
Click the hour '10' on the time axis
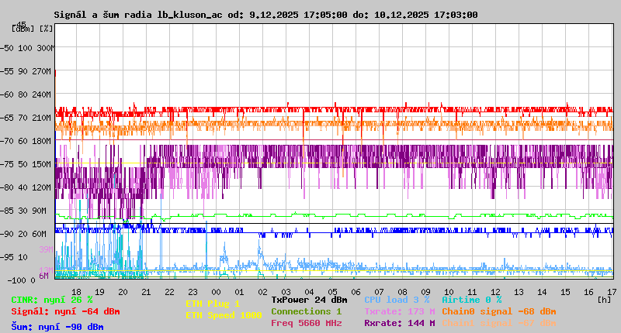click(449, 292)
